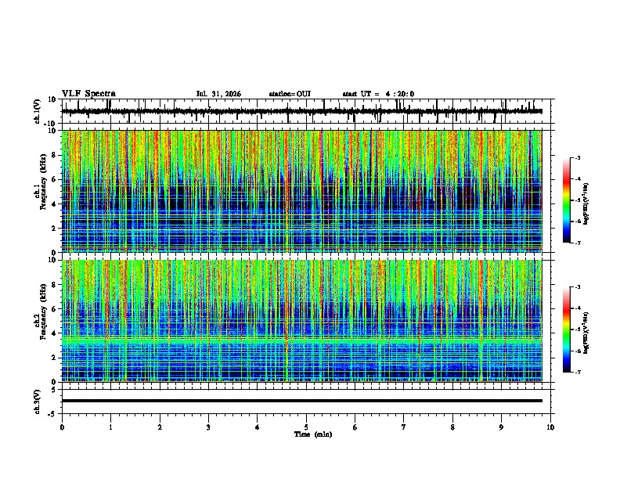Click the "VLF Spectra" plot title
The height and width of the screenshot is (479, 620).
click(88, 94)
